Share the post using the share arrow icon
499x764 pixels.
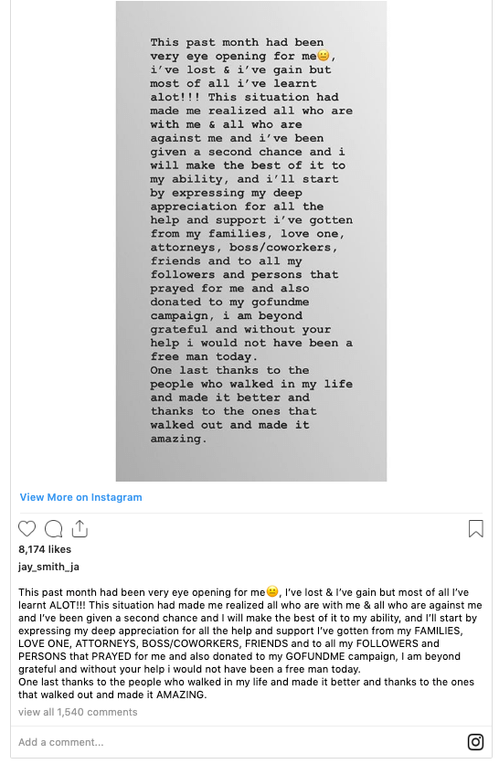[x=80, y=528]
